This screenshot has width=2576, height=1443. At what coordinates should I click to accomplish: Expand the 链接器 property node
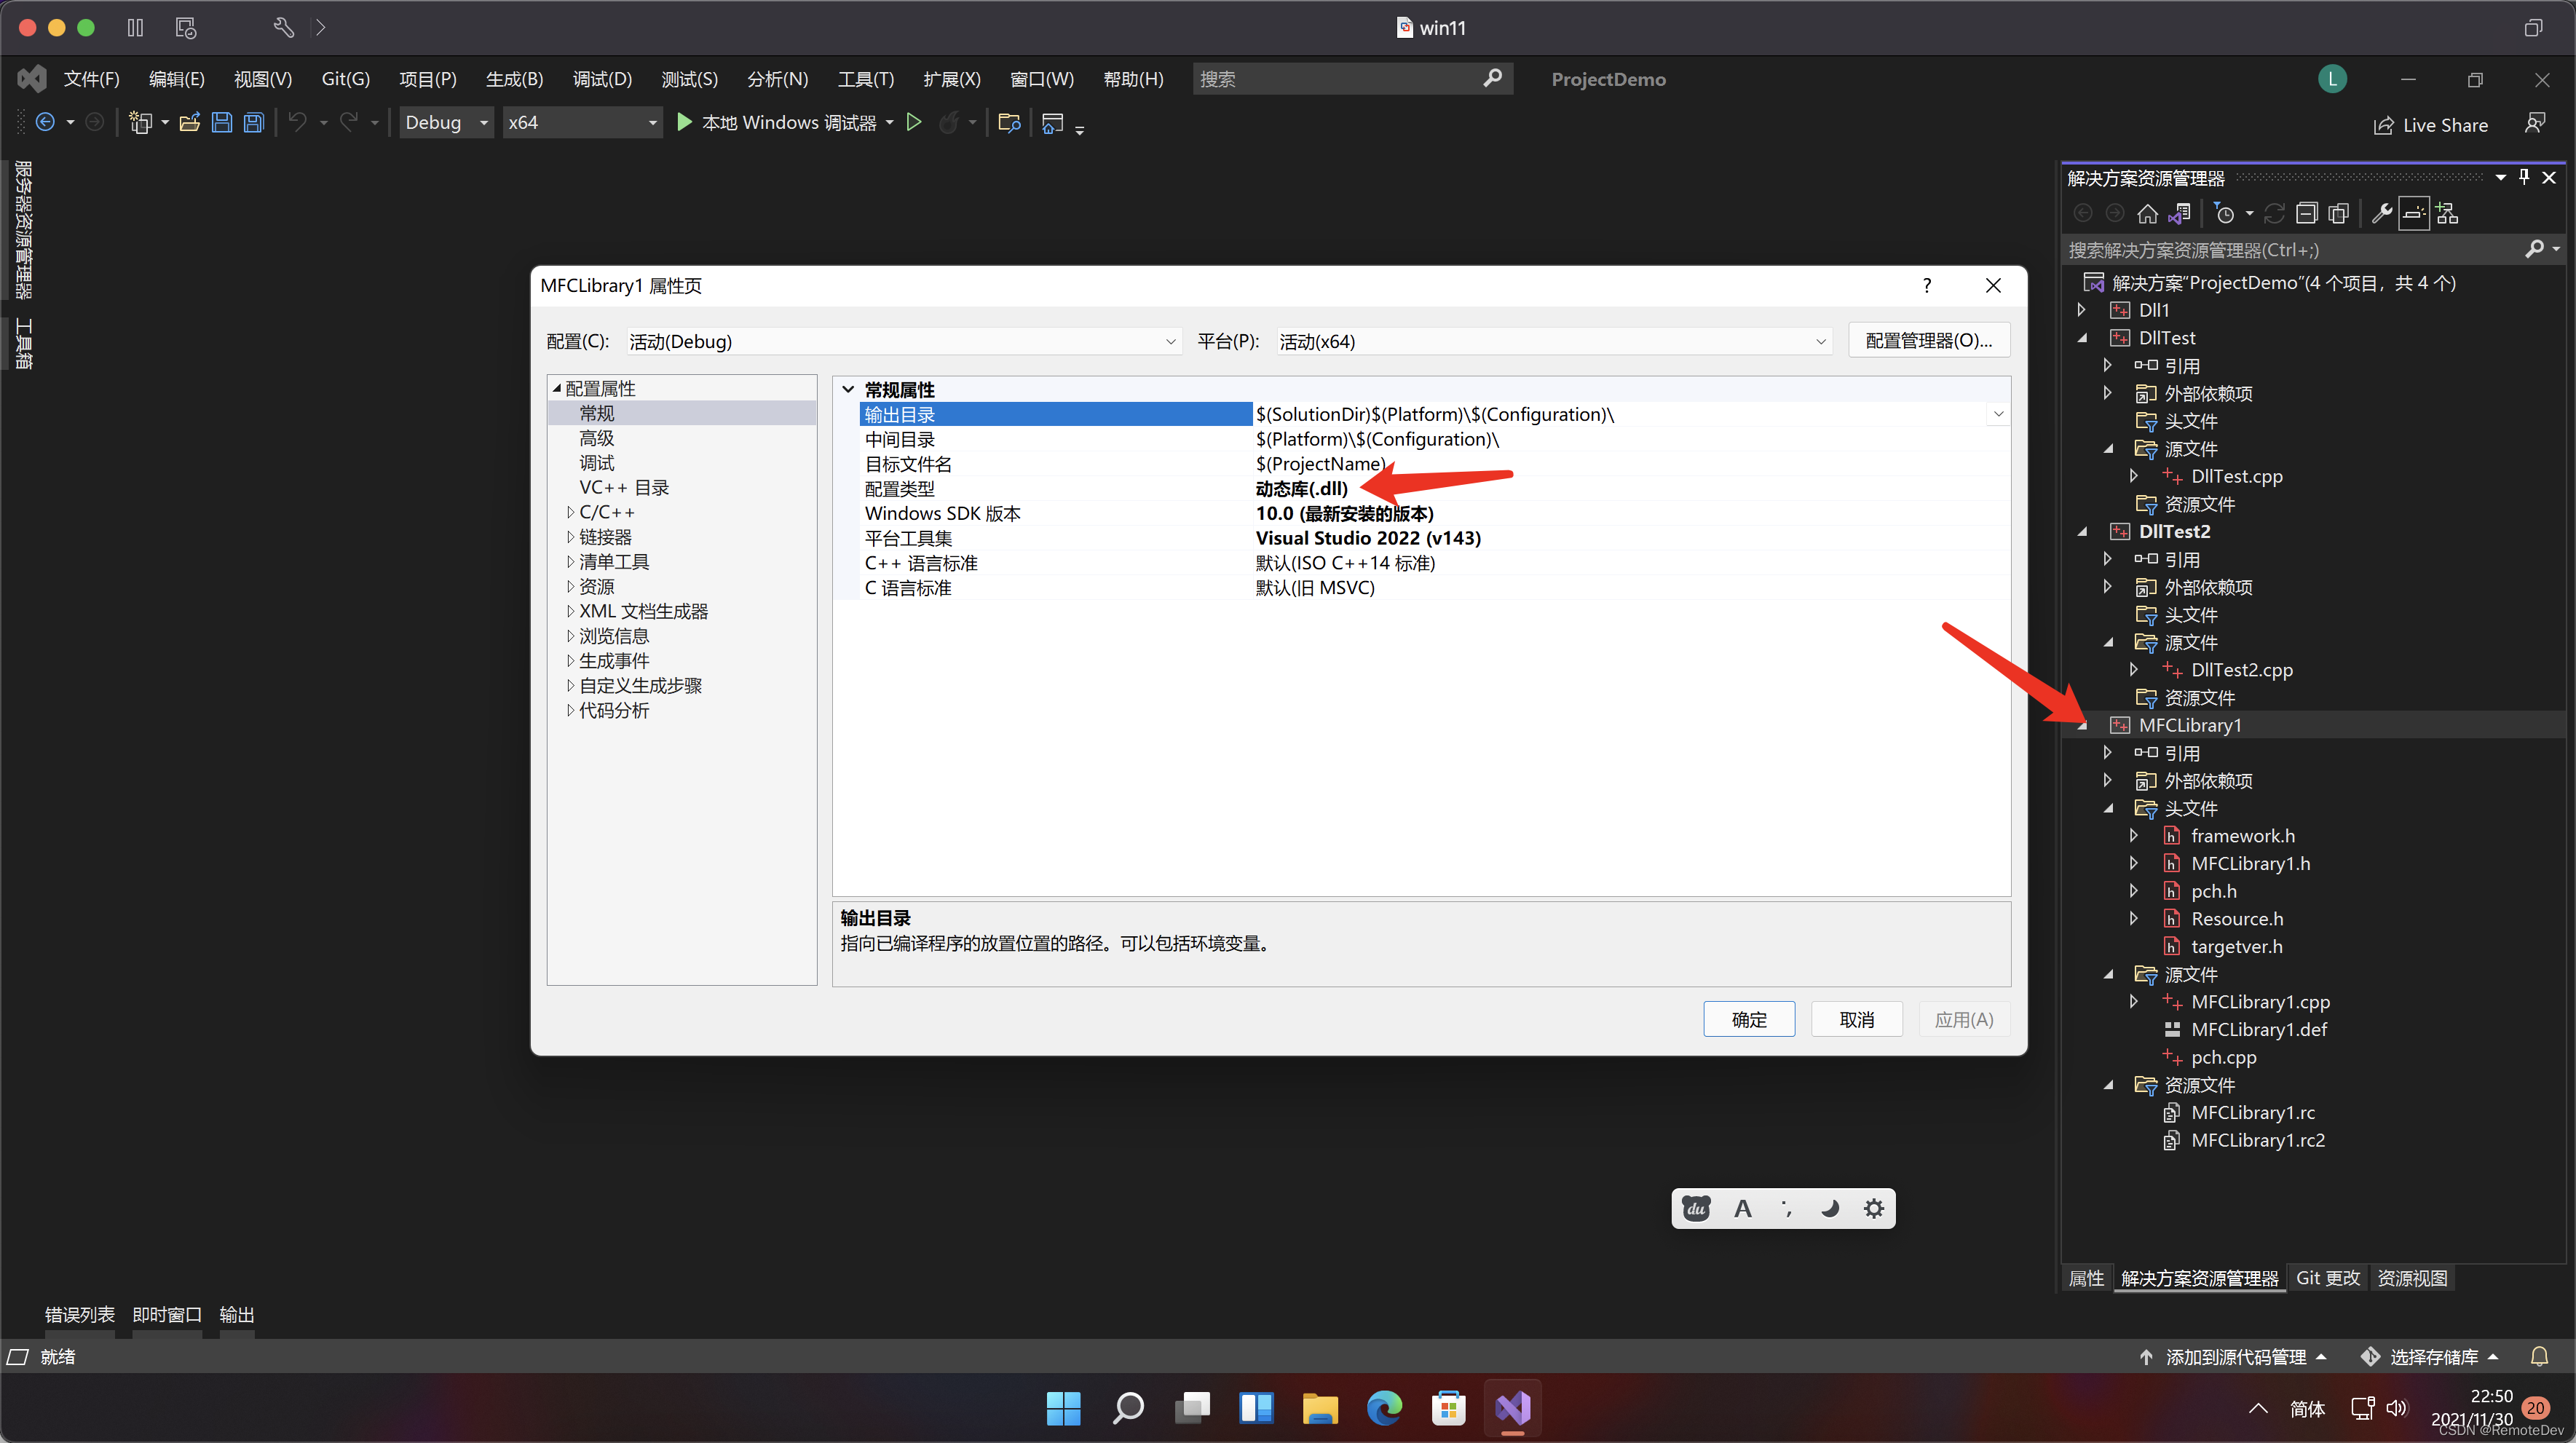571,537
